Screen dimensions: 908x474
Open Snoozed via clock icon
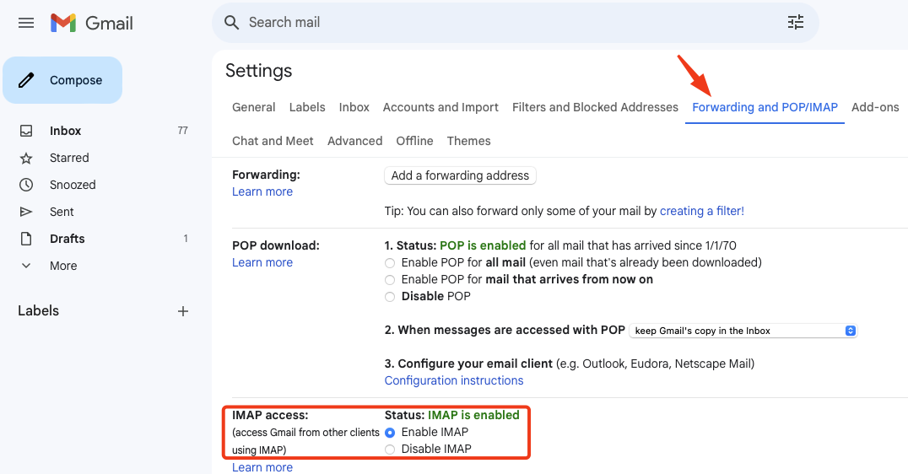pyautogui.click(x=26, y=185)
